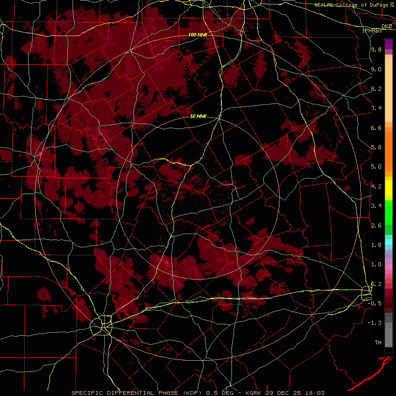The width and height of the screenshot is (396, 396).
Task: Click the "100 NMI" range ring label
Action: [x=198, y=35]
